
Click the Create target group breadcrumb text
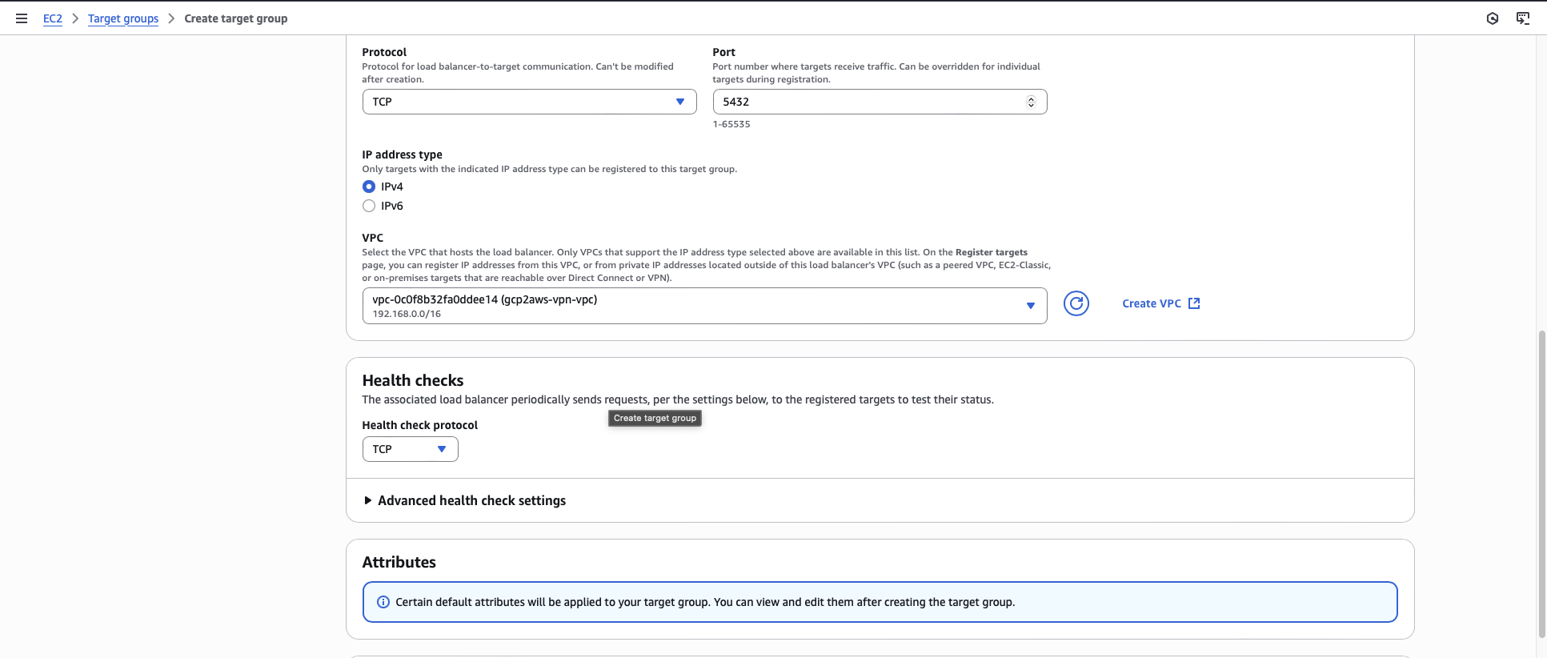(235, 18)
